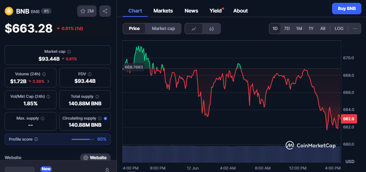The image size is (366, 172).
Task: Click the FDV $93.44B value
Action: tap(85, 81)
